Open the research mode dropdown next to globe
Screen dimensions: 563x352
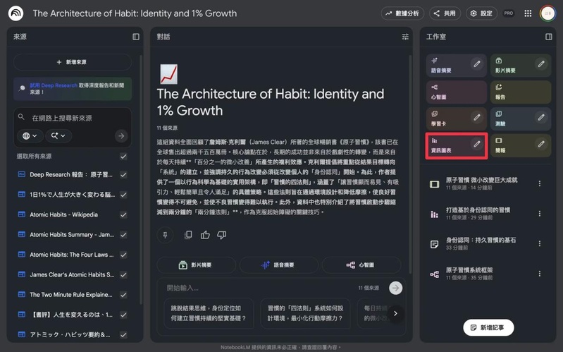[x=58, y=136]
